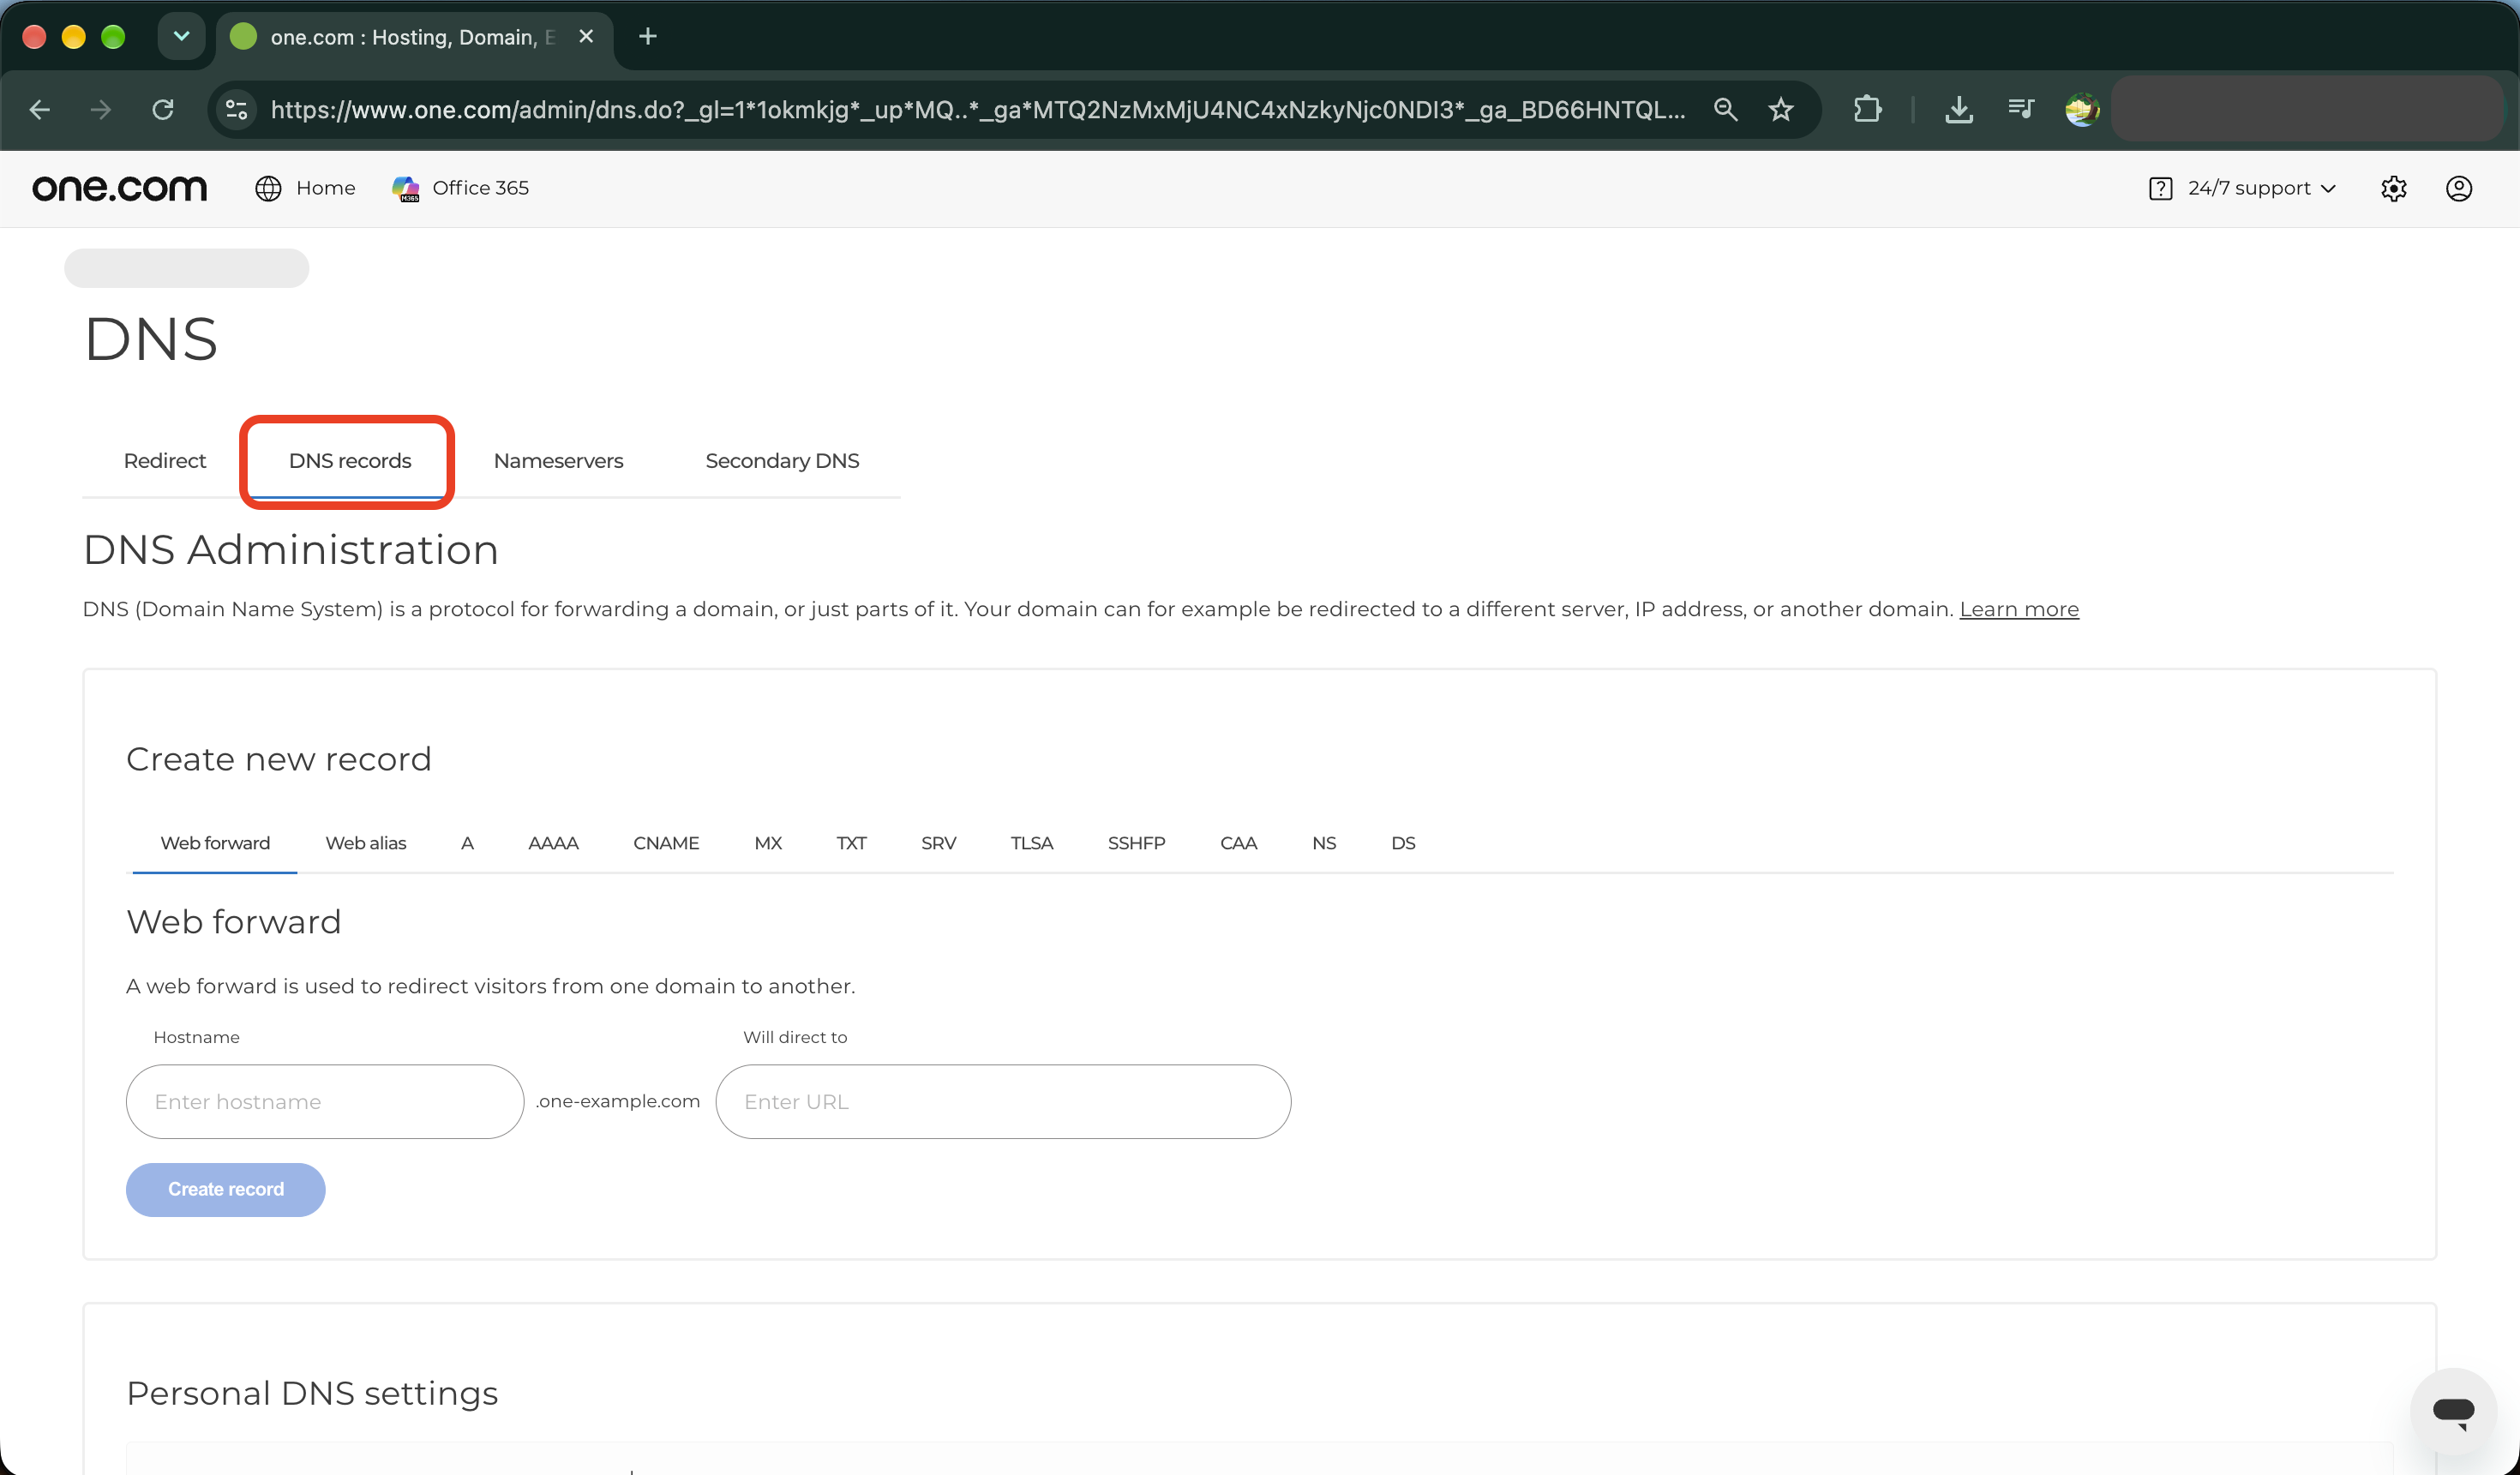The height and width of the screenshot is (1475, 2520).
Task: Open settings gear icon in header
Action: click(2393, 188)
